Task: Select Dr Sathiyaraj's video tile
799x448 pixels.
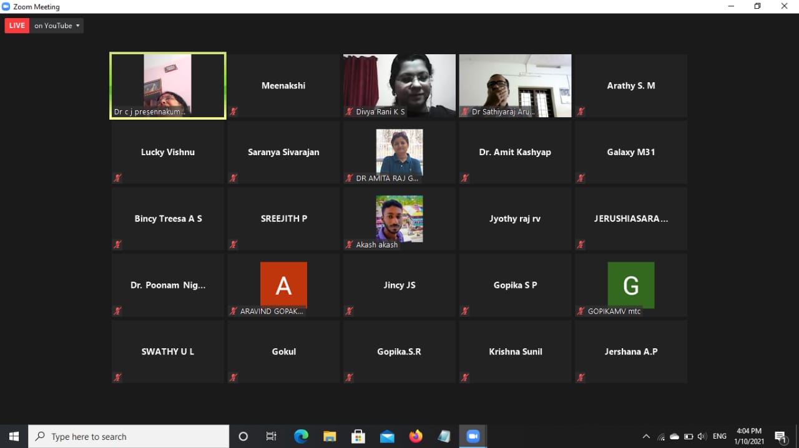Action: [x=515, y=85]
